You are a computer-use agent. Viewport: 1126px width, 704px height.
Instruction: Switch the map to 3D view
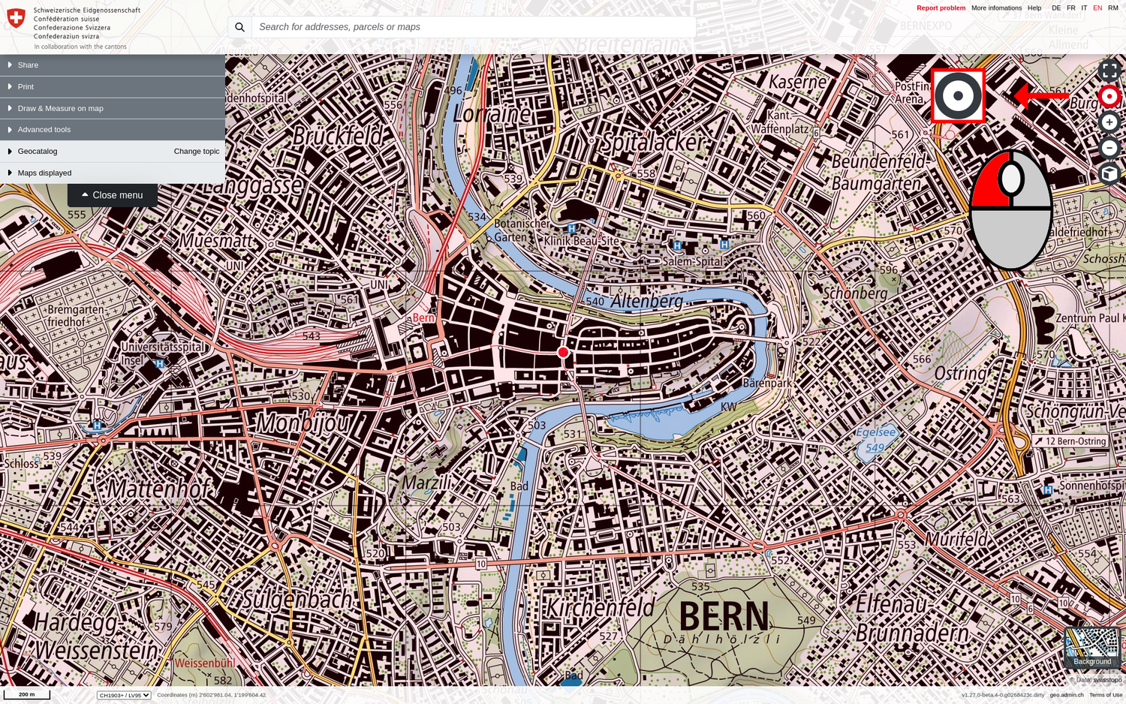[1109, 173]
